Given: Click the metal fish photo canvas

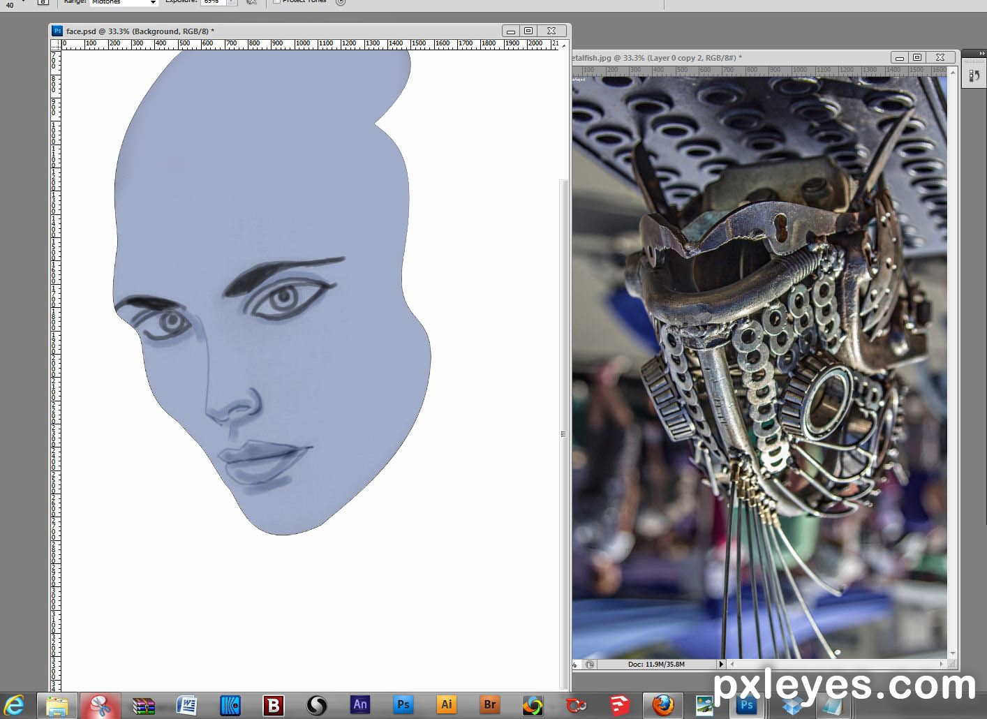Looking at the screenshot, I should tap(759, 367).
